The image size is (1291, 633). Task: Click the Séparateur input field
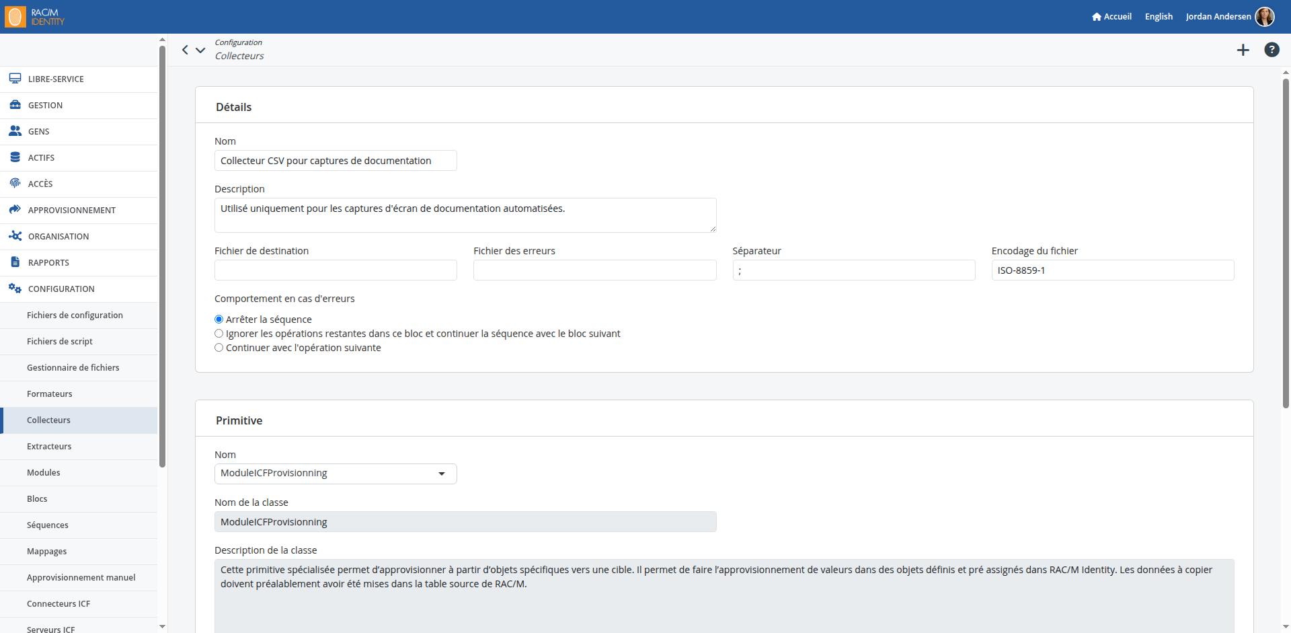point(854,270)
